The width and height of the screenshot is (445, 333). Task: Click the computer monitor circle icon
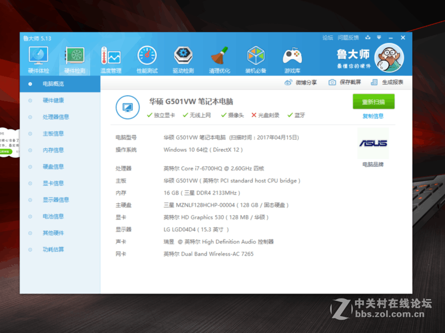[128, 107]
